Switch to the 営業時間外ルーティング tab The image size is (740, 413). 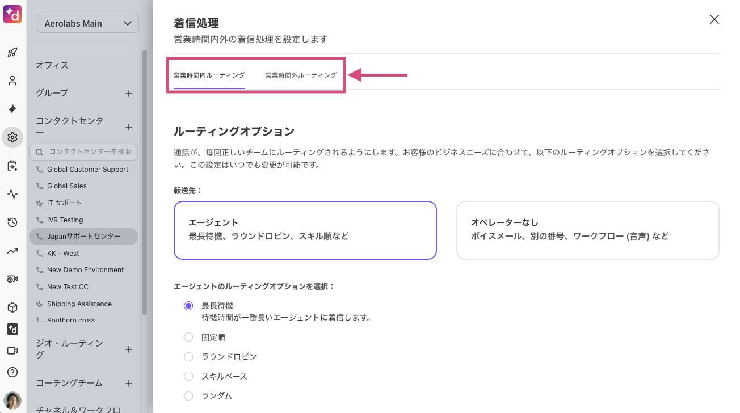coord(300,74)
